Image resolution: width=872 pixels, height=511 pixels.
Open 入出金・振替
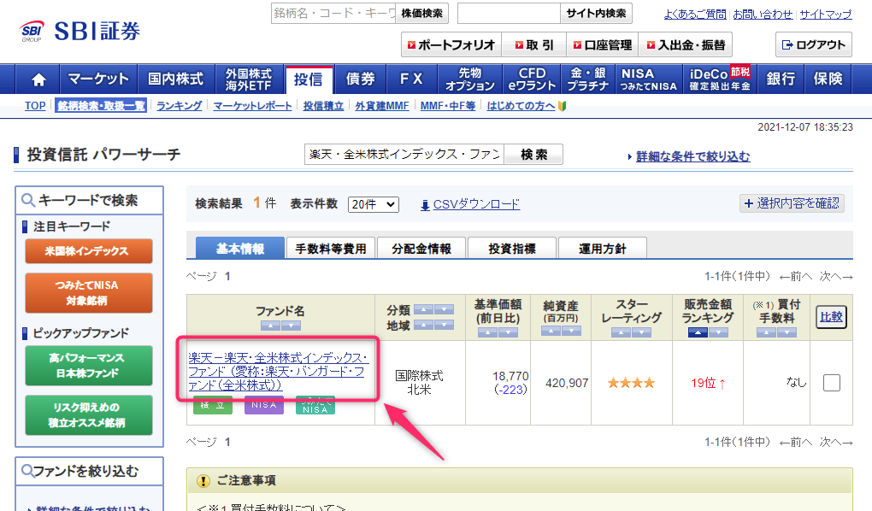click(686, 45)
